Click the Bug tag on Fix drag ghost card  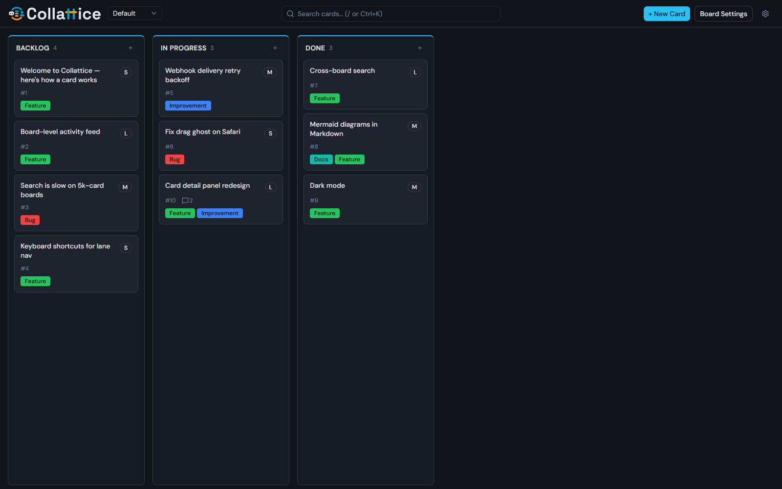[x=175, y=159]
